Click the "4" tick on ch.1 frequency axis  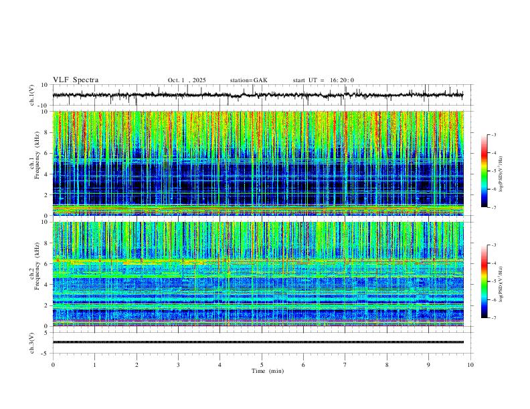(x=47, y=174)
